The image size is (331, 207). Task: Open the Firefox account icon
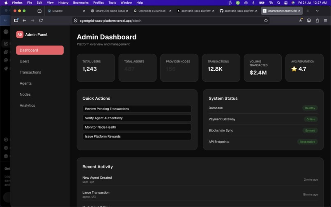click(309, 21)
